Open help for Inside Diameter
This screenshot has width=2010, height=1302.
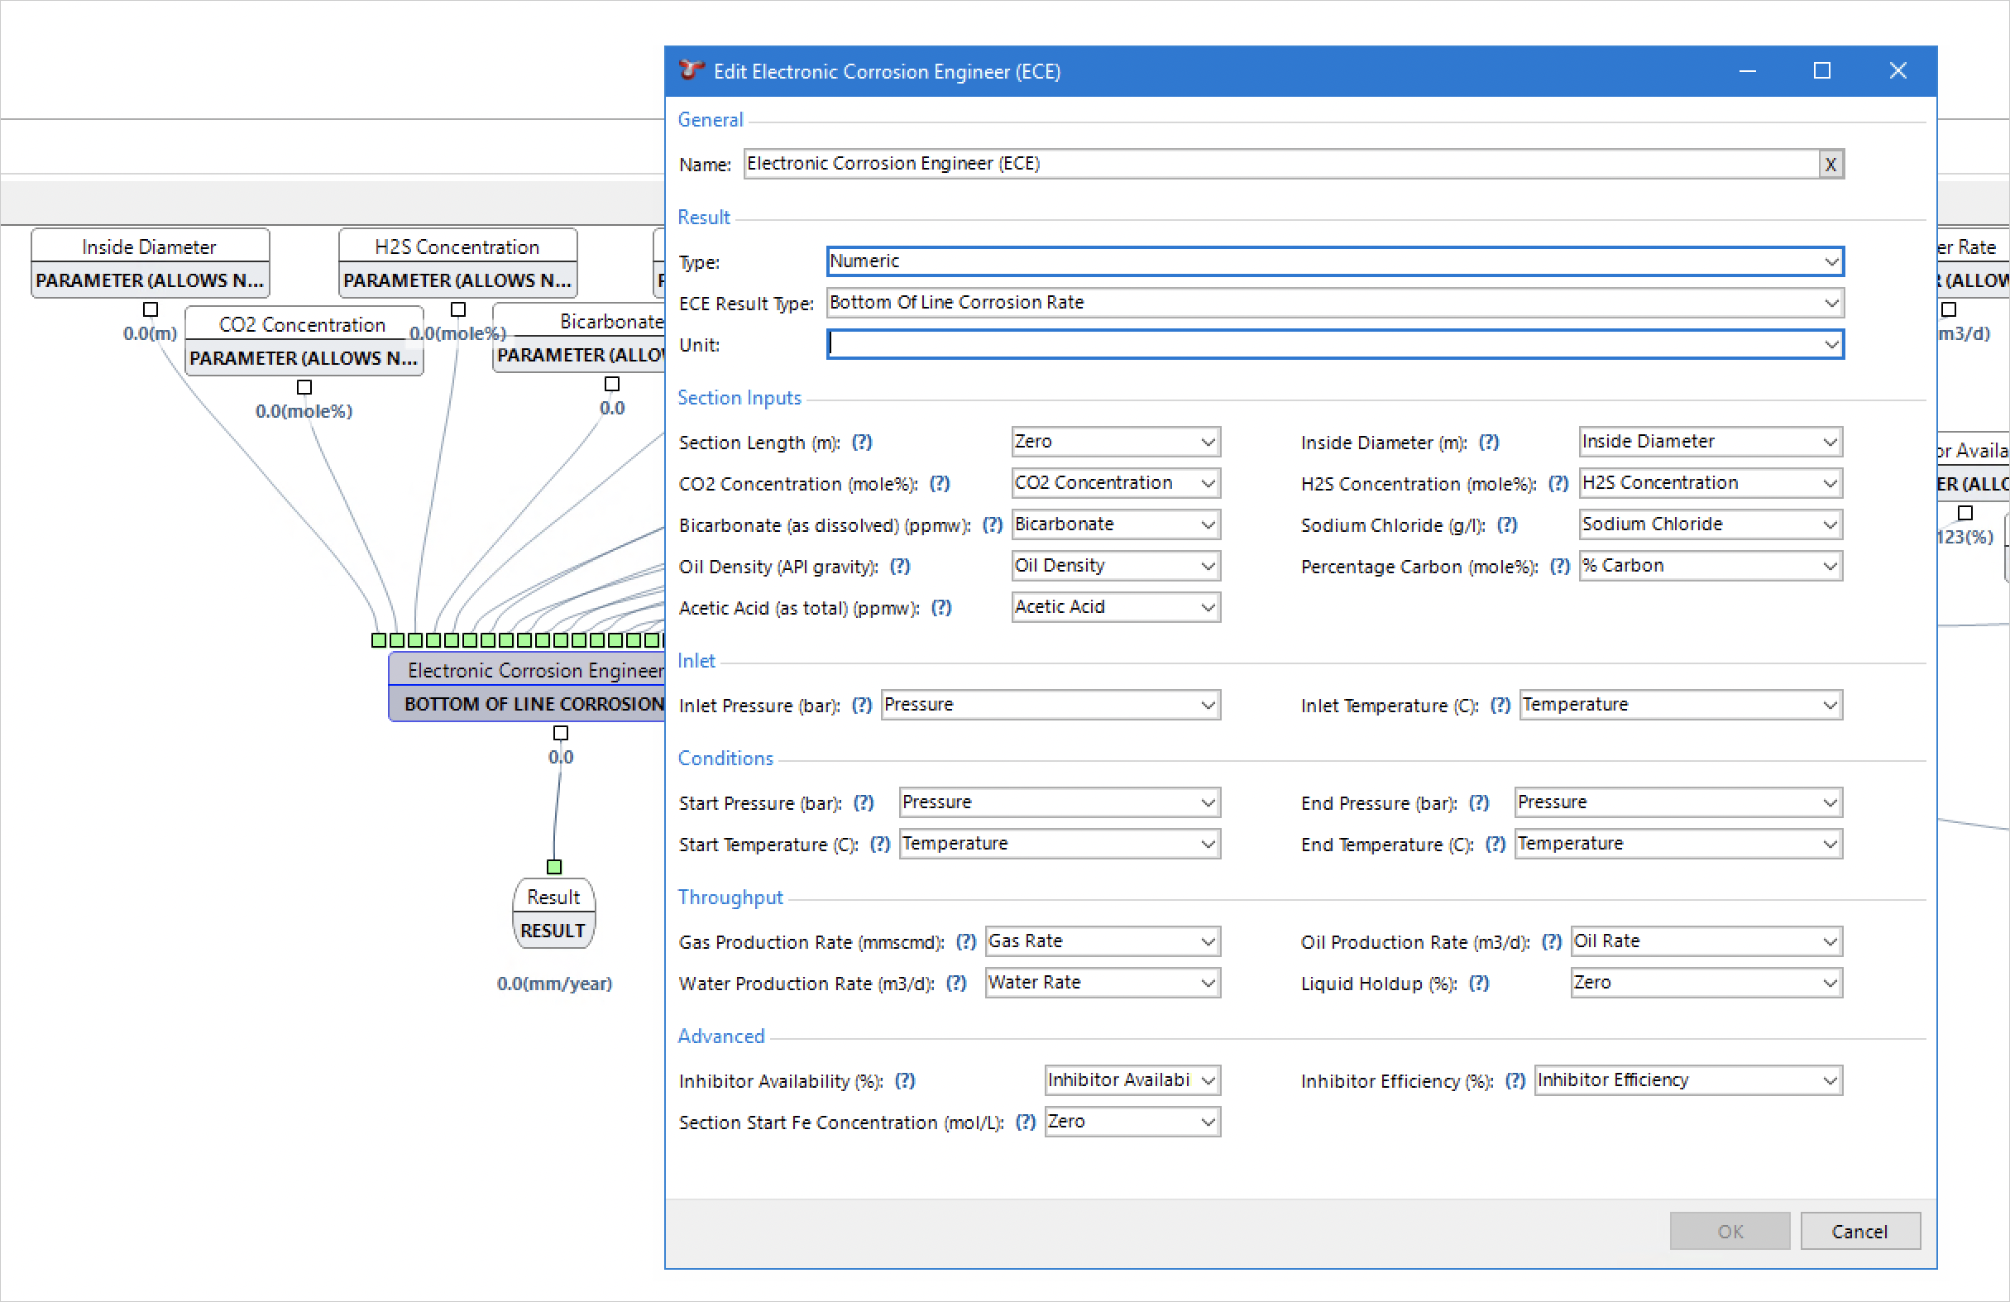pyautogui.click(x=1488, y=442)
